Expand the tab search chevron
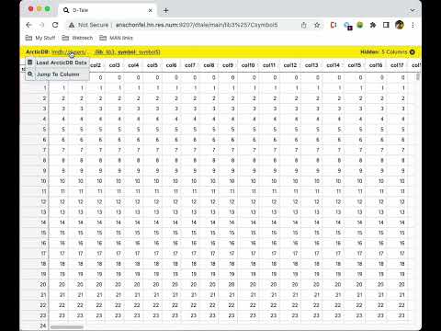This screenshot has width=441, height=331. point(413,10)
